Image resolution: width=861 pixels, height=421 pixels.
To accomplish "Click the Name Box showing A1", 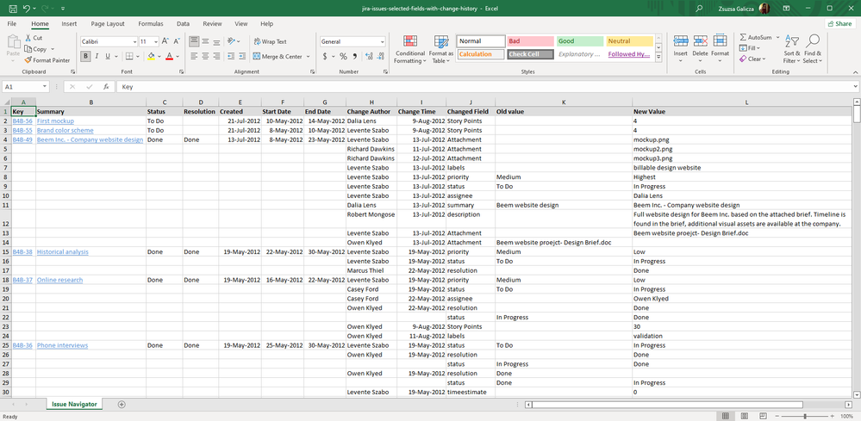I will tap(26, 87).
